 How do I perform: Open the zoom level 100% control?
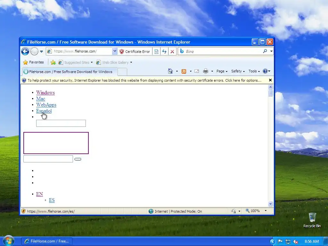(x=253, y=211)
